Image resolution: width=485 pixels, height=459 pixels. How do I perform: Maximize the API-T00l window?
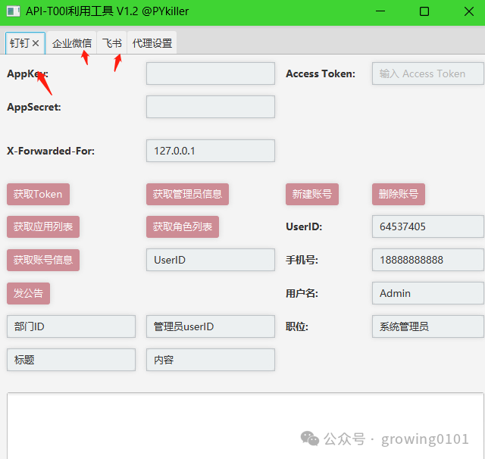click(x=424, y=11)
